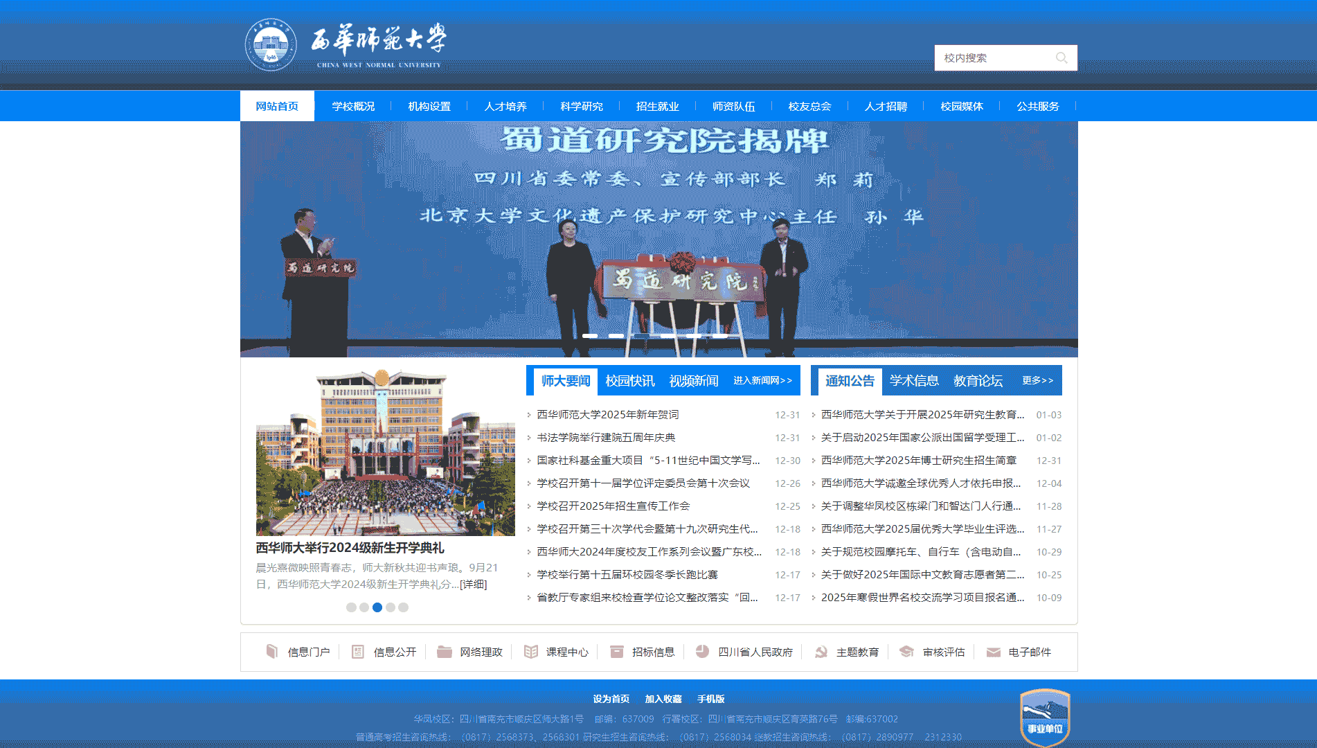Open 招生就业 menu
This screenshot has height=748, width=1317.
[x=658, y=106]
